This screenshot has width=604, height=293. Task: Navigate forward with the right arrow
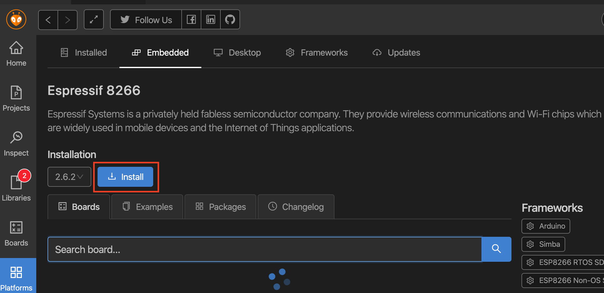tap(68, 20)
